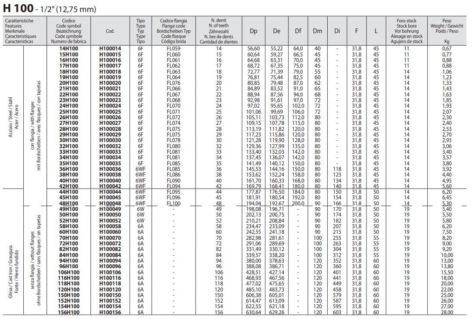Viewport: 472px width, 319px height.
Task: Click the Codice flangia header
Action: pos(173,31)
